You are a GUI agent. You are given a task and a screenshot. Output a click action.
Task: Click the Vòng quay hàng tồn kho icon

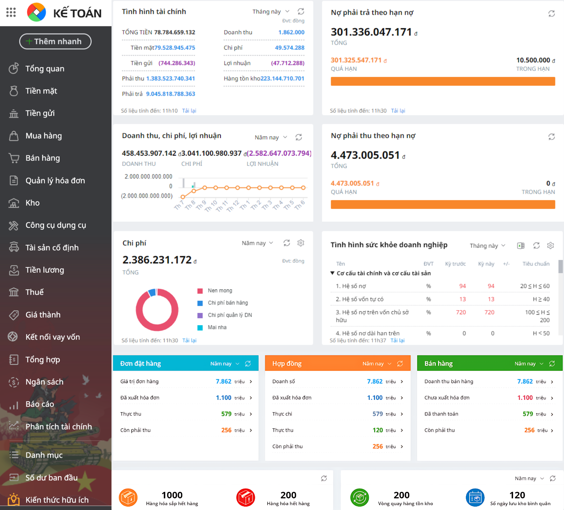359,498
